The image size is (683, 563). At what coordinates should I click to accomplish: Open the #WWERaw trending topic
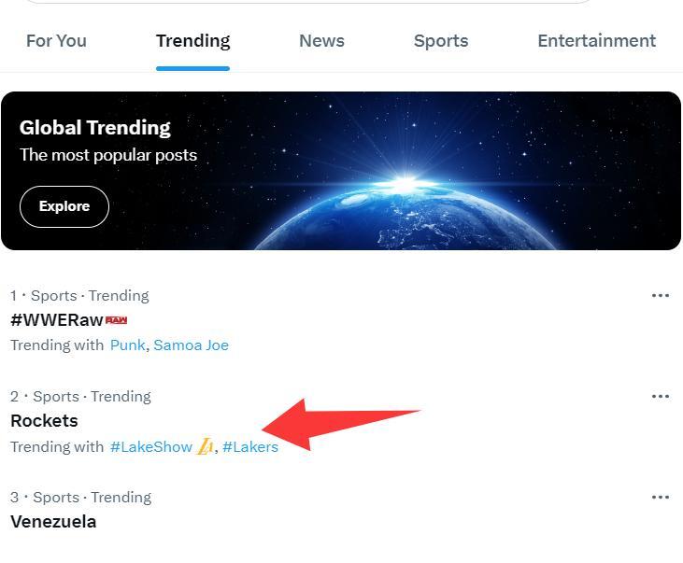click(x=56, y=320)
